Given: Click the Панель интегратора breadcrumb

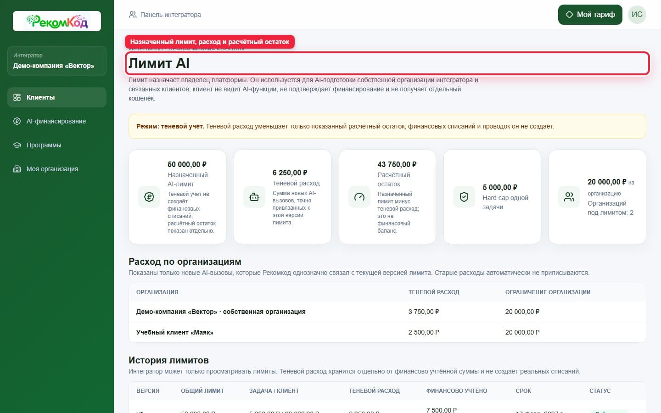Looking at the screenshot, I should click(x=170, y=15).
